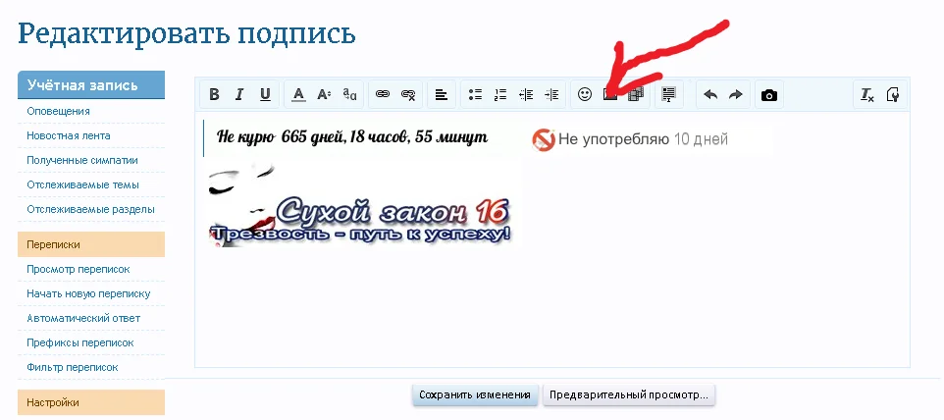Open Фильтр переписок
This screenshot has height=420, width=944.
pyautogui.click(x=73, y=368)
